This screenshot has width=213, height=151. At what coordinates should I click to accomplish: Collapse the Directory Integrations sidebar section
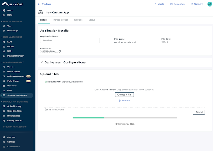2,102
